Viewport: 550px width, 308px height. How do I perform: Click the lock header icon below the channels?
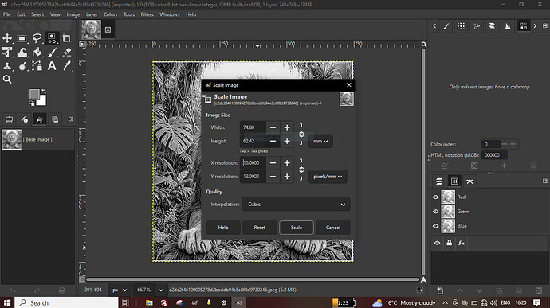450,243
